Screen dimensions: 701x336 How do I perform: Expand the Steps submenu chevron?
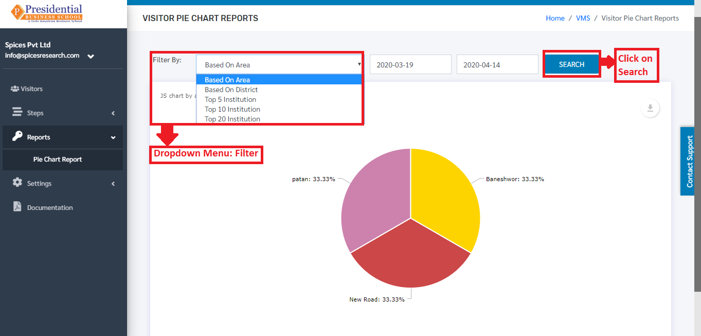[113, 113]
